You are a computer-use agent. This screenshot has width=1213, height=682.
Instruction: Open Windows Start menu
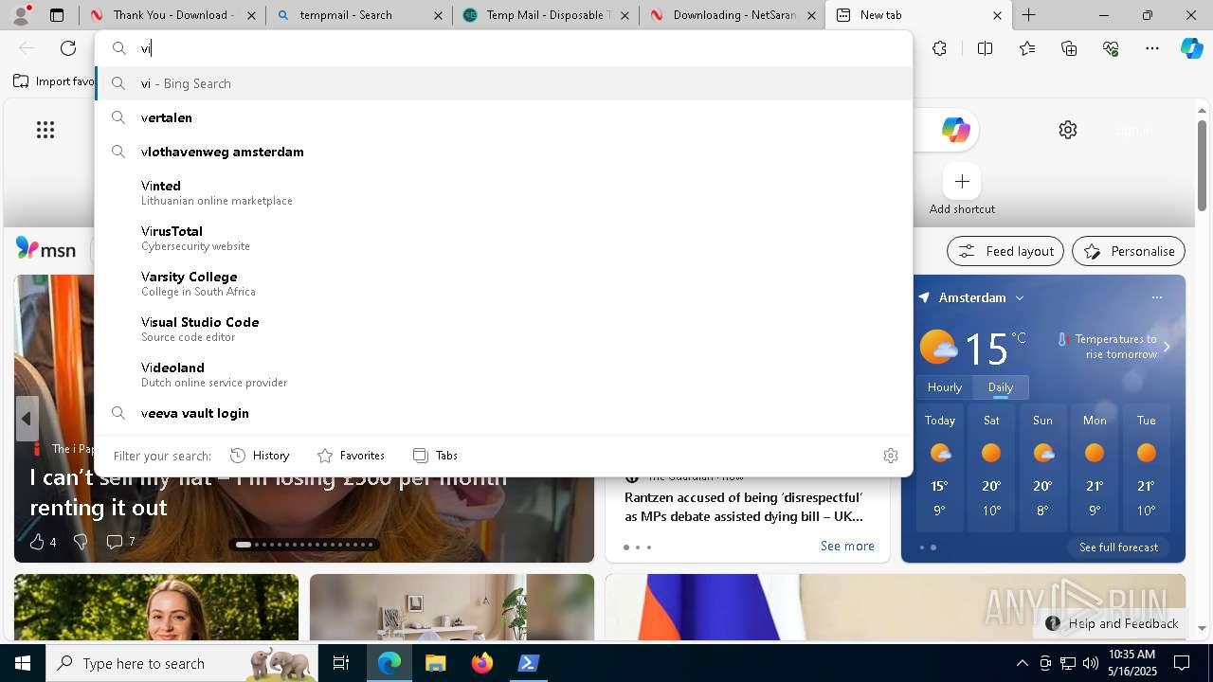(x=23, y=663)
